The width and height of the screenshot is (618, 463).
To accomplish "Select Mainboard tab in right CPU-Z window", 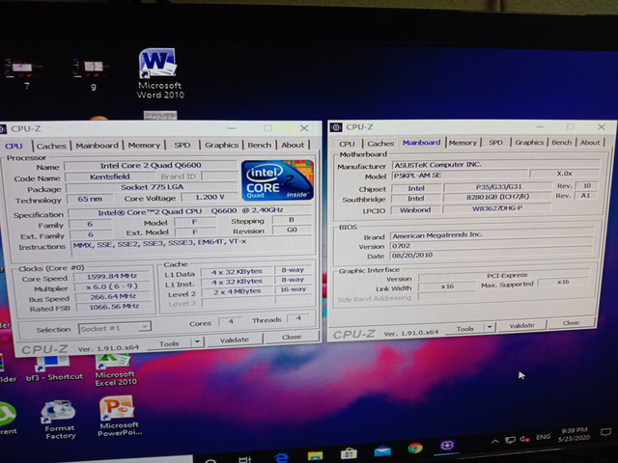I will [x=421, y=143].
